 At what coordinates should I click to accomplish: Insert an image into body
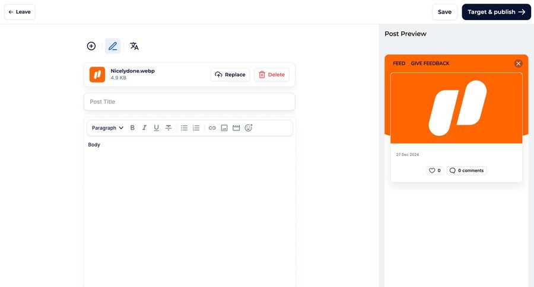tap(224, 127)
